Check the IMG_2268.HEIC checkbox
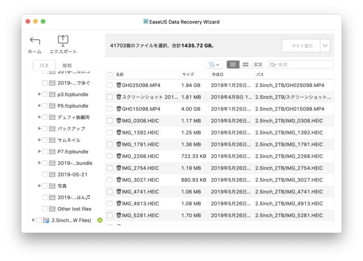363x261 pixels. click(x=110, y=156)
